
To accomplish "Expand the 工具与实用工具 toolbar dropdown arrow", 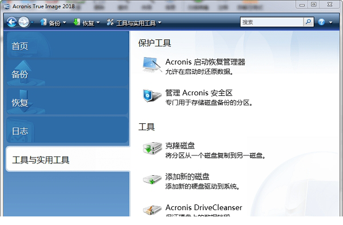I will (x=159, y=22).
